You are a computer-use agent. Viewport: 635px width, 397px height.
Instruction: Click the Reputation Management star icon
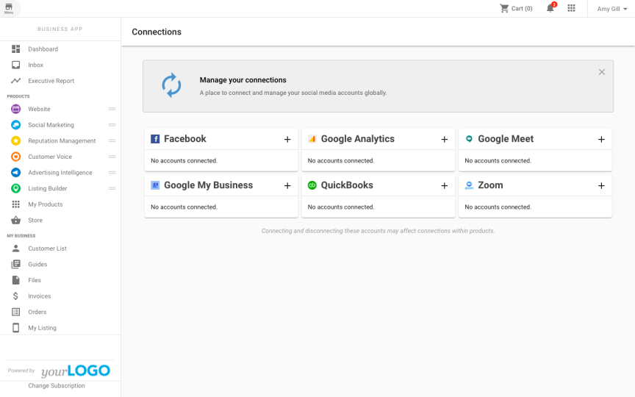click(x=15, y=140)
